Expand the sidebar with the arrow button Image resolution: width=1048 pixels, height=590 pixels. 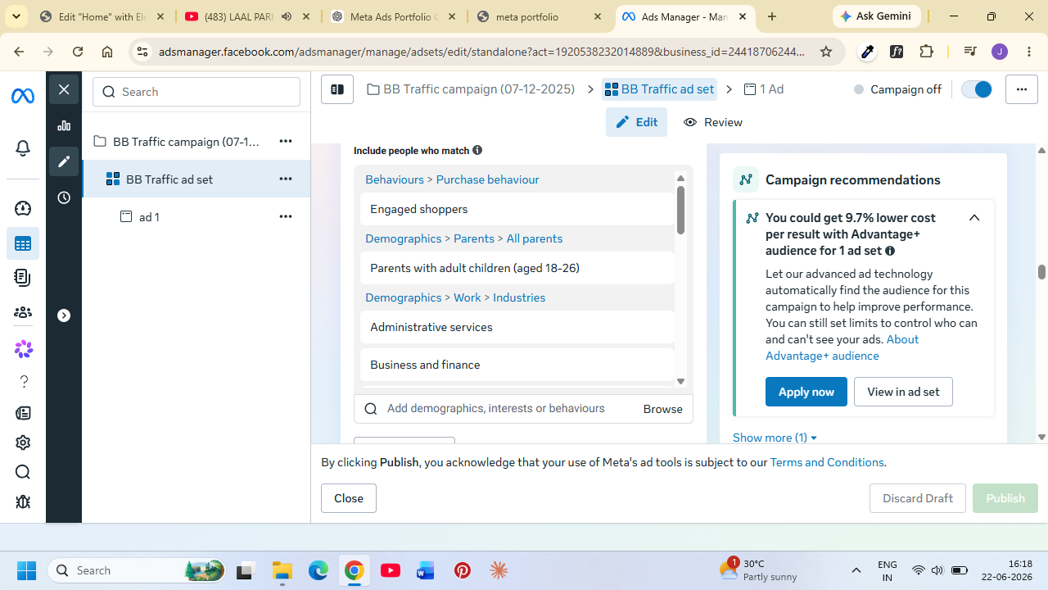click(64, 315)
